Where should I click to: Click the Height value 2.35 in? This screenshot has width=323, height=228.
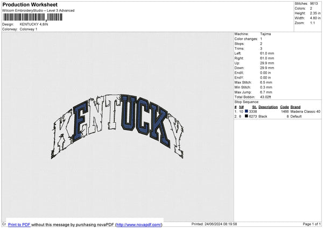[x=315, y=13]
